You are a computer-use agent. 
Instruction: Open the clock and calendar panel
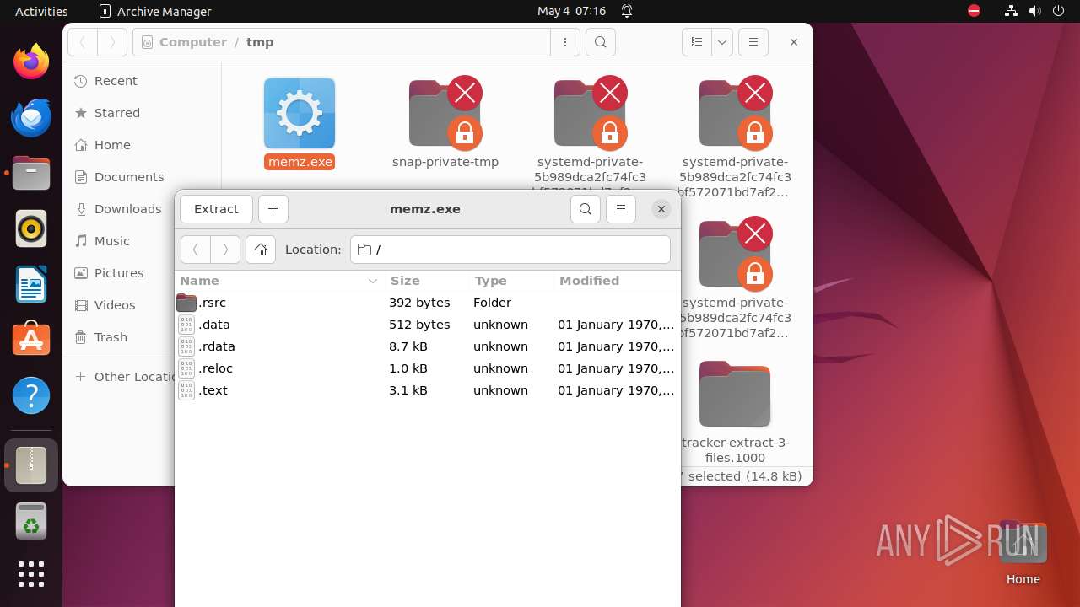[x=572, y=11]
